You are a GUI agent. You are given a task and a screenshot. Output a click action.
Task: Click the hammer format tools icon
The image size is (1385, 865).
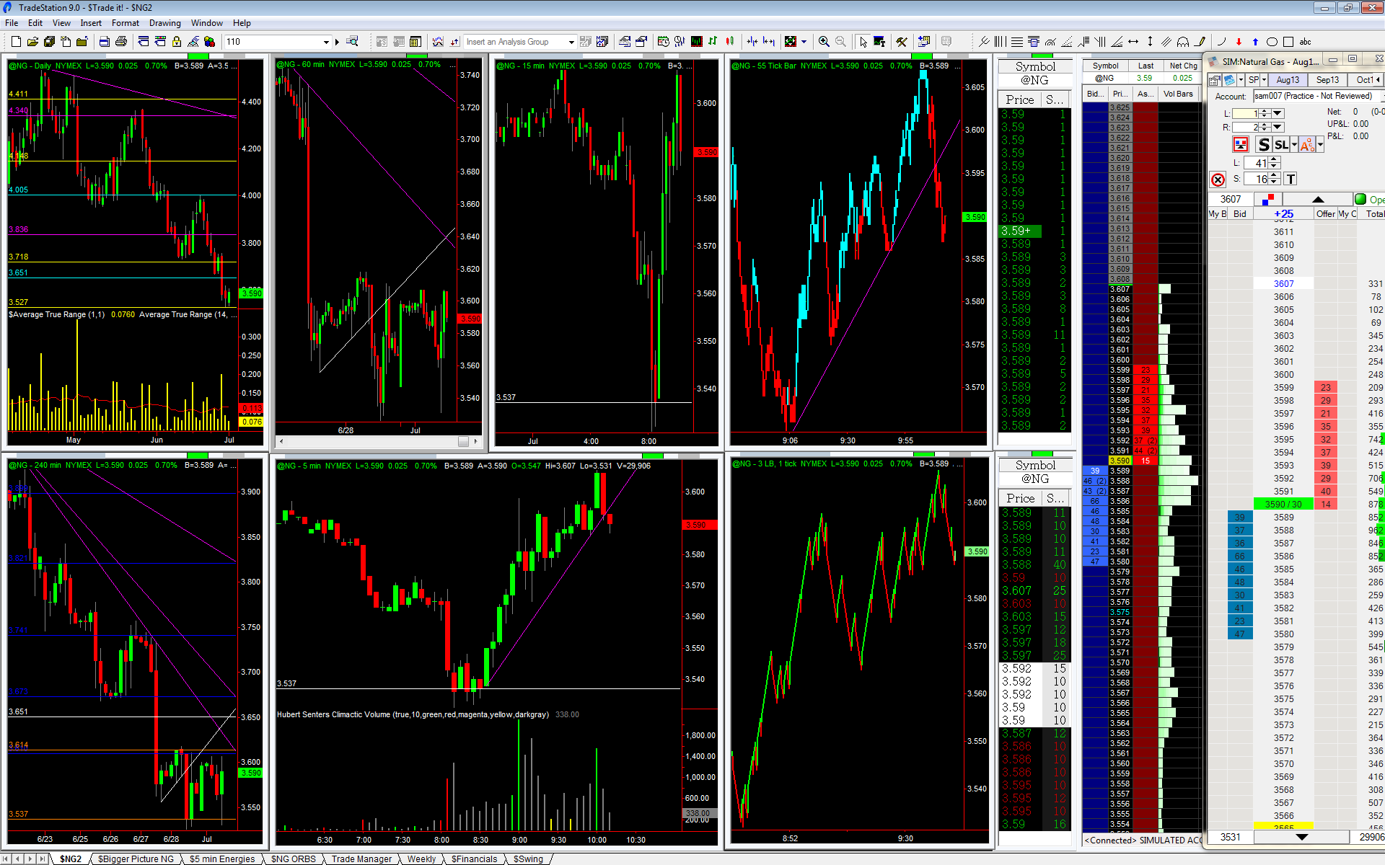point(902,42)
